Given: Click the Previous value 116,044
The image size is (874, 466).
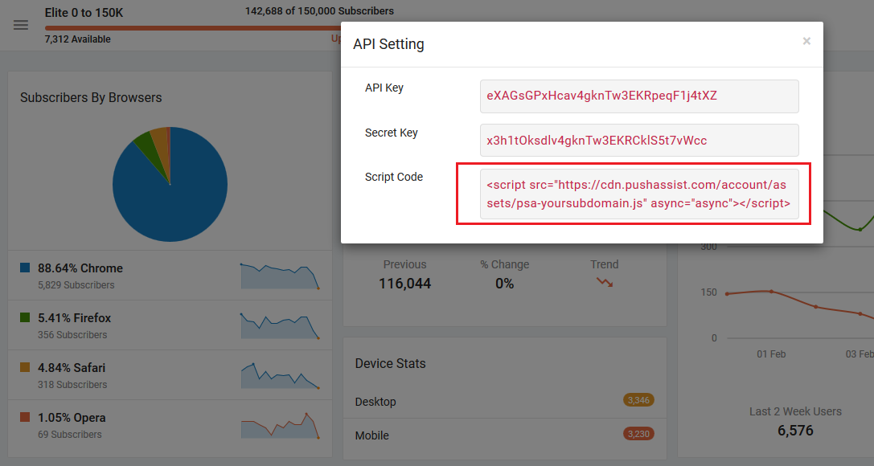Looking at the screenshot, I should click(x=405, y=284).
